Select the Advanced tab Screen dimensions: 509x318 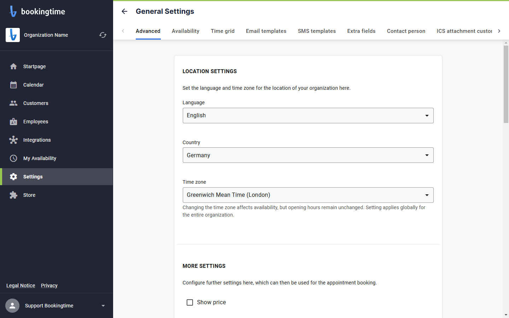point(148,31)
